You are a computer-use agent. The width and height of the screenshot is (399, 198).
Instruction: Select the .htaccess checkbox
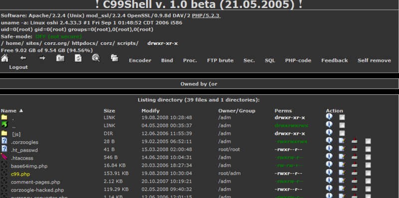tap(368, 157)
